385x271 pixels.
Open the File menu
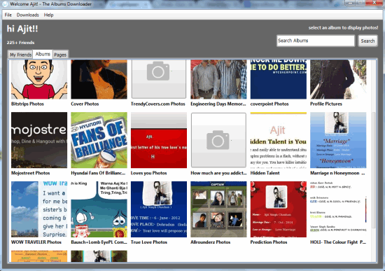(8, 15)
